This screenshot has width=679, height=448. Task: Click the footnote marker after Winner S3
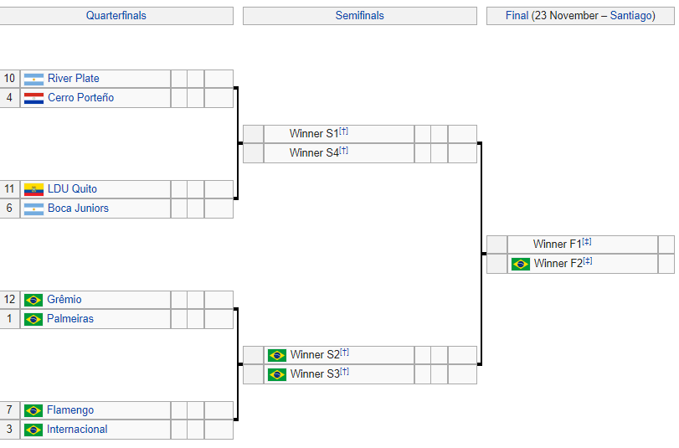(x=344, y=372)
